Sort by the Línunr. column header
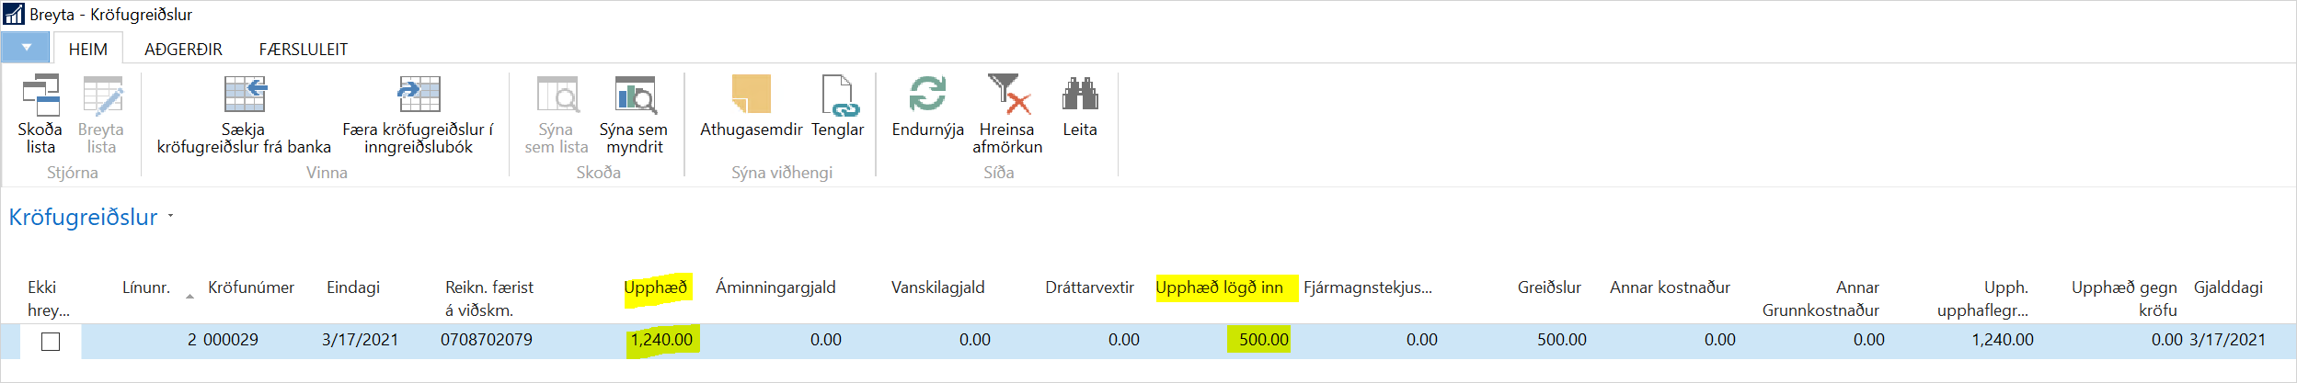 click(146, 287)
